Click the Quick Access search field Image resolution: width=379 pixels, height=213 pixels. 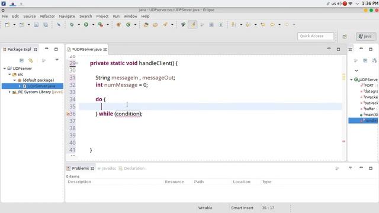coord(316,36)
